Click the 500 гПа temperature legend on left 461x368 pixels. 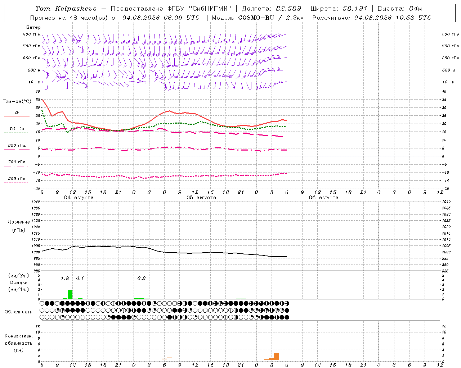17,179
